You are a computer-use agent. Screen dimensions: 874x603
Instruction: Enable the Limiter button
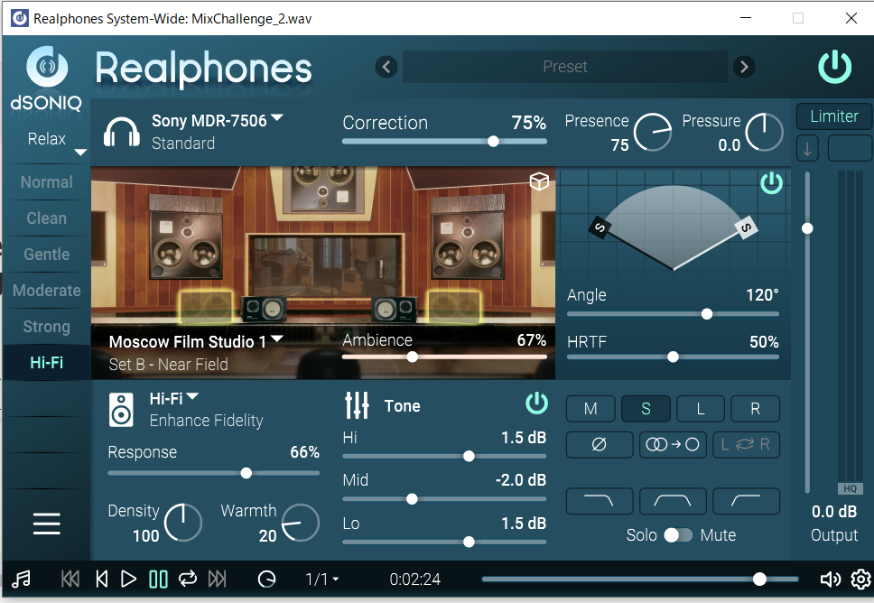834,116
